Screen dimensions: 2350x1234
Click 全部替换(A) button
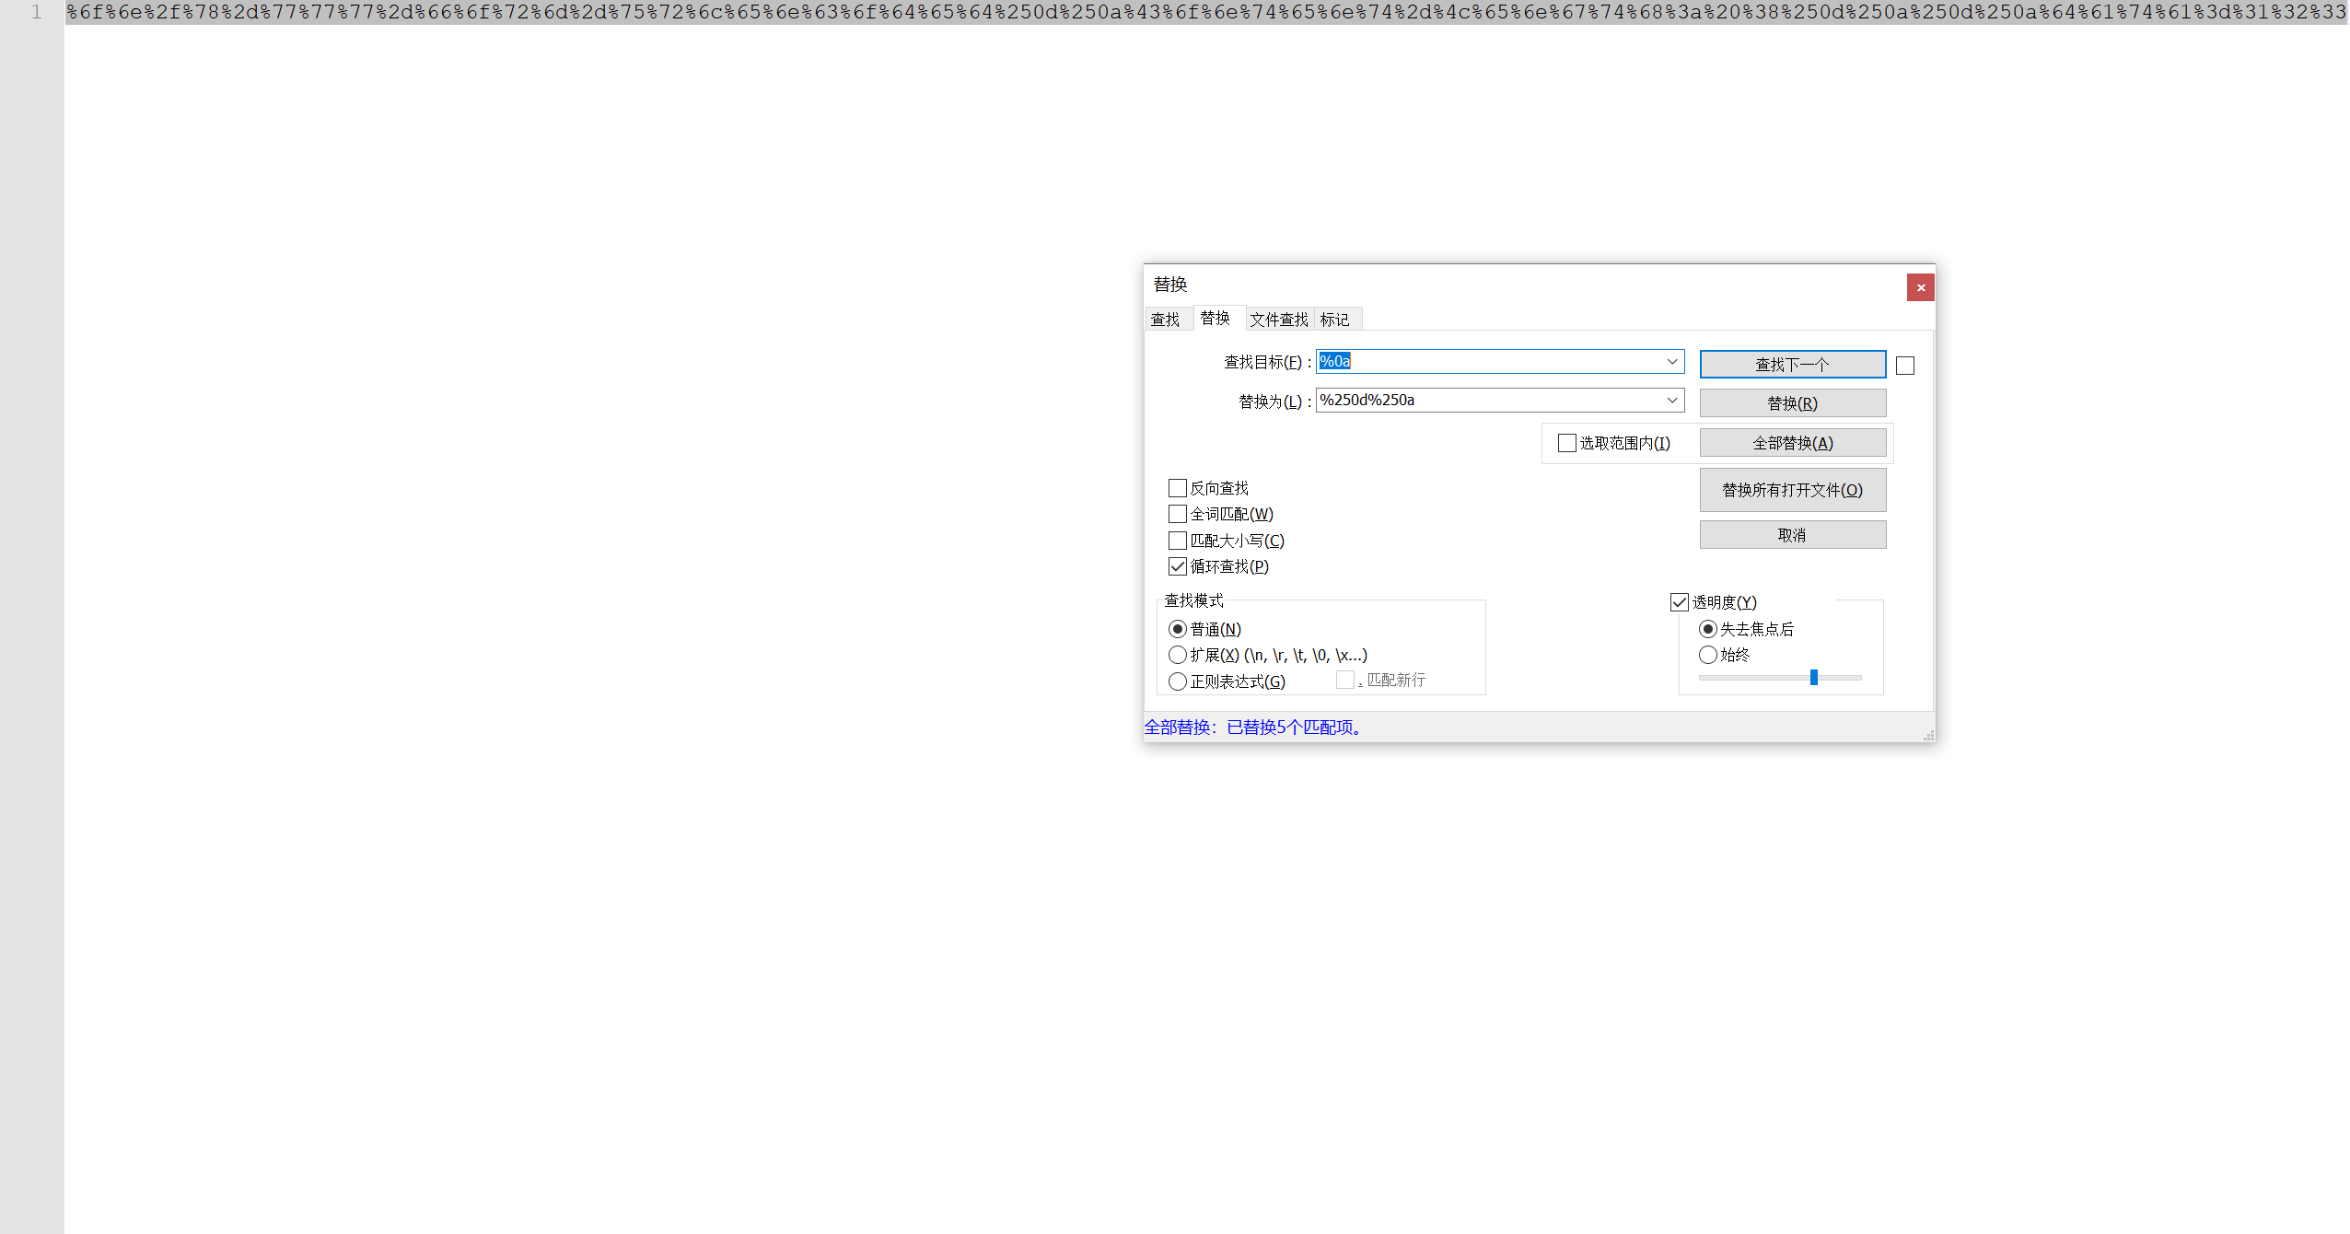tap(1791, 443)
